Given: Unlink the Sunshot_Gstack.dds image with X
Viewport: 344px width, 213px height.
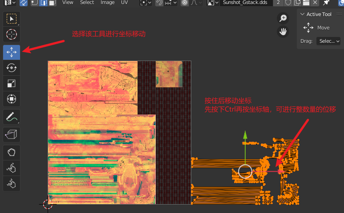Looking at the screenshot, I should click(x=316, y=3).
